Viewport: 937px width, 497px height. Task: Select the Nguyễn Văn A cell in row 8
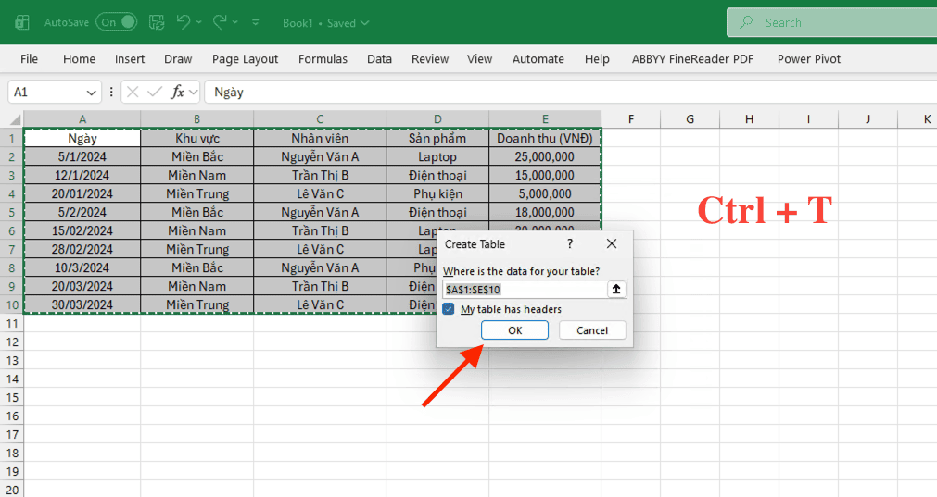(320, 267)
